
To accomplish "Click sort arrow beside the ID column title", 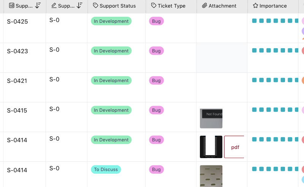I will pyautogui.click(x=38, y=6).
